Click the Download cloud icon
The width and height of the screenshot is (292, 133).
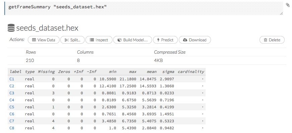(x=185, y=40)
